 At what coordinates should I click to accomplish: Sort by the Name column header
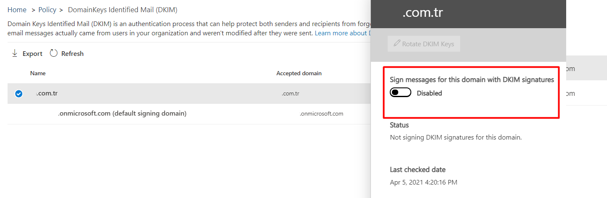[x=38, y=73]
